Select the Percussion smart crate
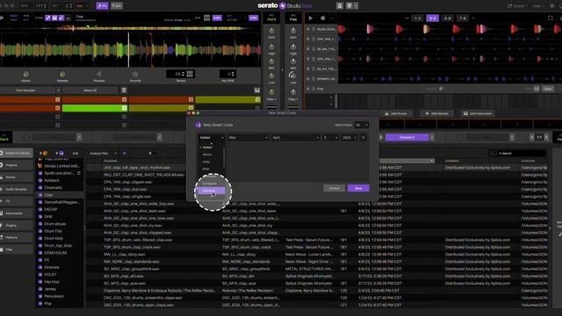This screenshot has width=562, height=316. pos(54,296)
